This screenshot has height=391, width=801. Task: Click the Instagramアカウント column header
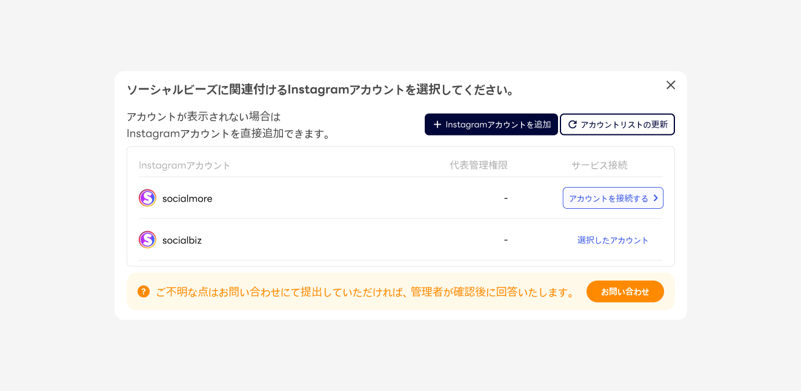185,165
